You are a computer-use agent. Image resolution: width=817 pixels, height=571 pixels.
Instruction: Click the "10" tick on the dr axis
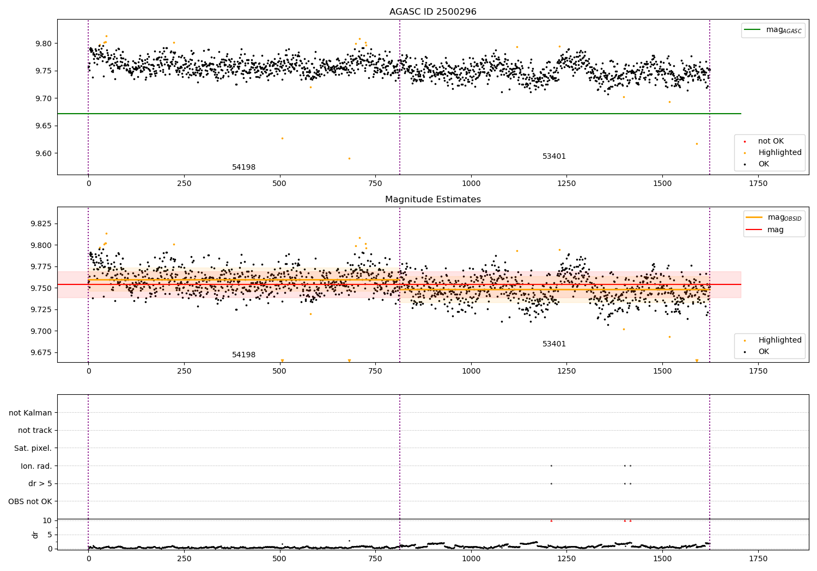47,521
